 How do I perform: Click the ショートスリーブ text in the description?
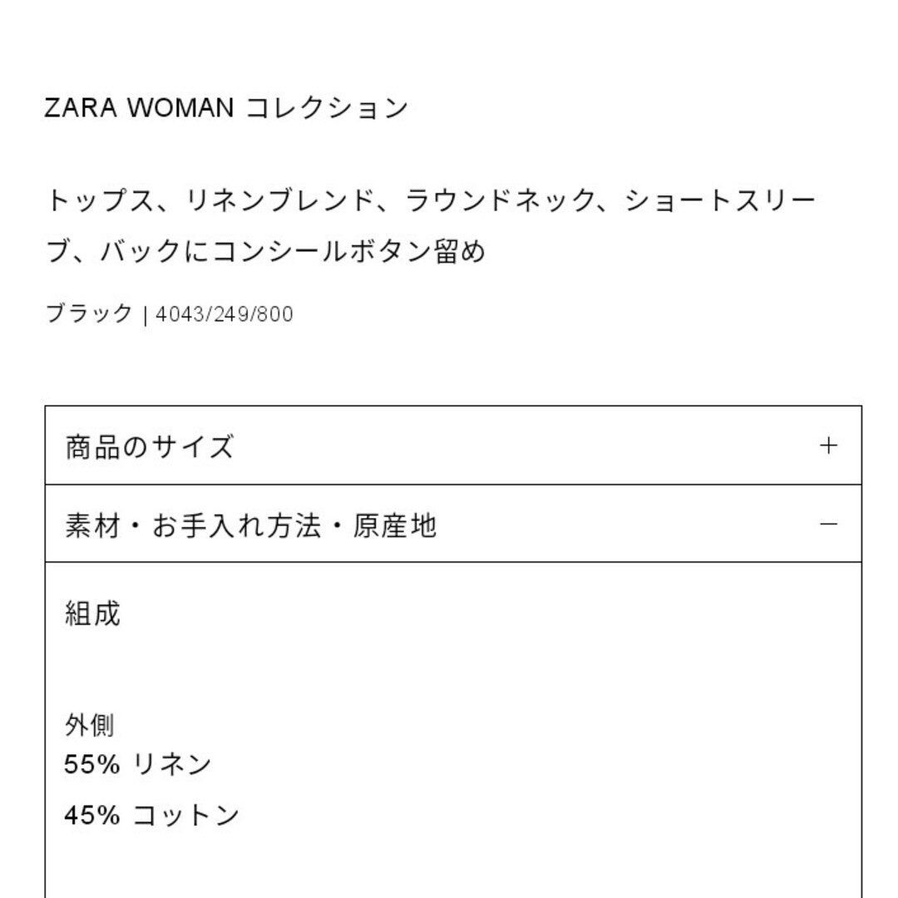pos(720,201)
